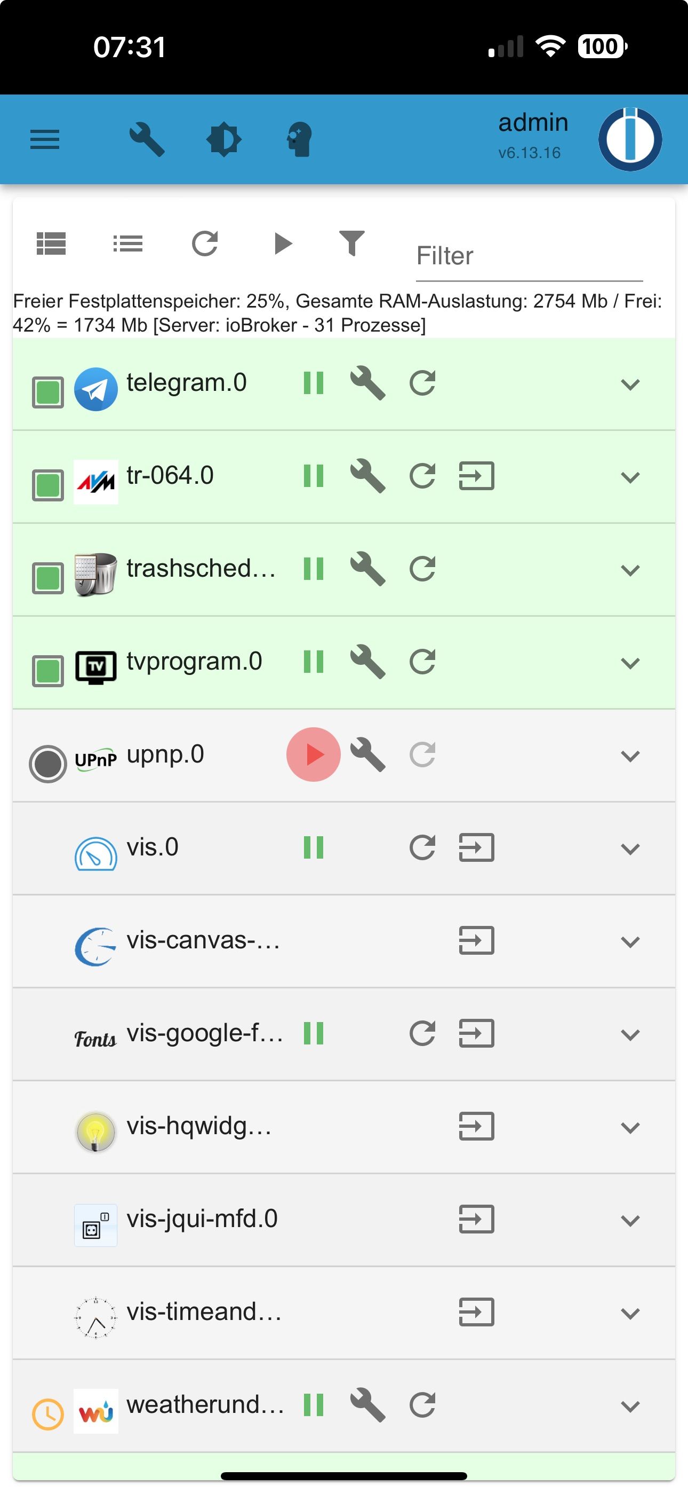Expand the tvprogram.0 row details
This screenshot has height=1493, width=688.
630,663
